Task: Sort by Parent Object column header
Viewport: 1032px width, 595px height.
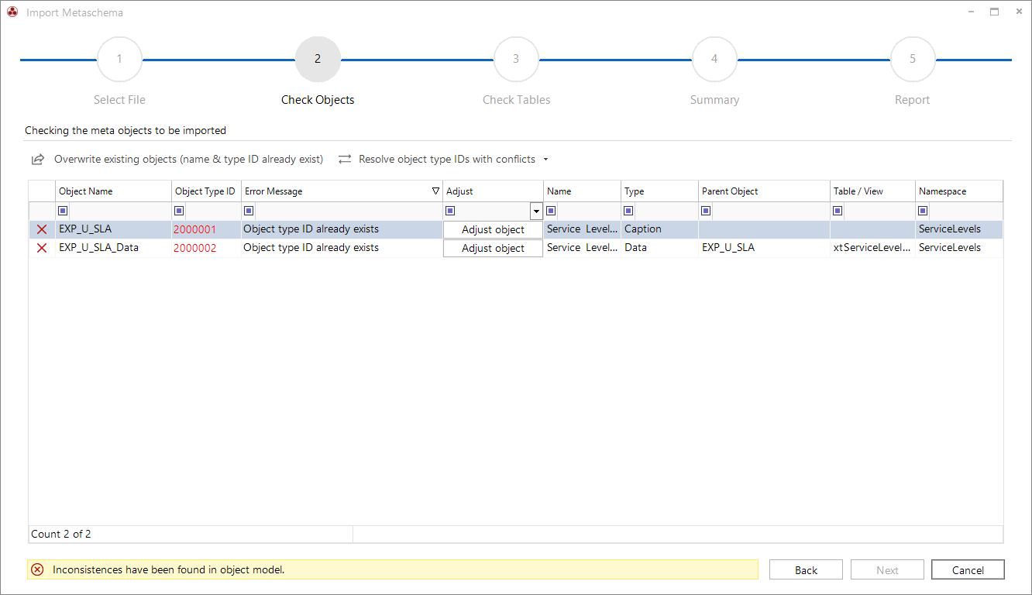Action: click(x=764, y=191)
